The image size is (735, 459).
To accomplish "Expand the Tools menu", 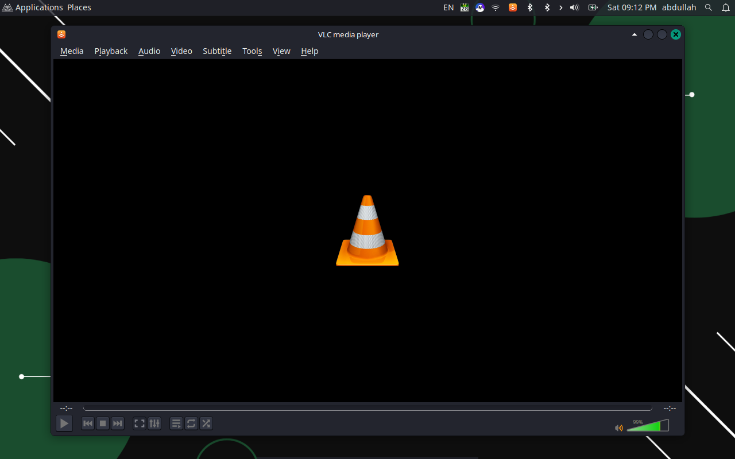I will coord(252,51).
